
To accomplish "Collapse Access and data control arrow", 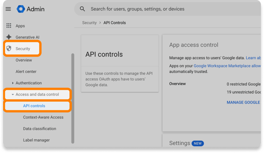I will 13,94.
